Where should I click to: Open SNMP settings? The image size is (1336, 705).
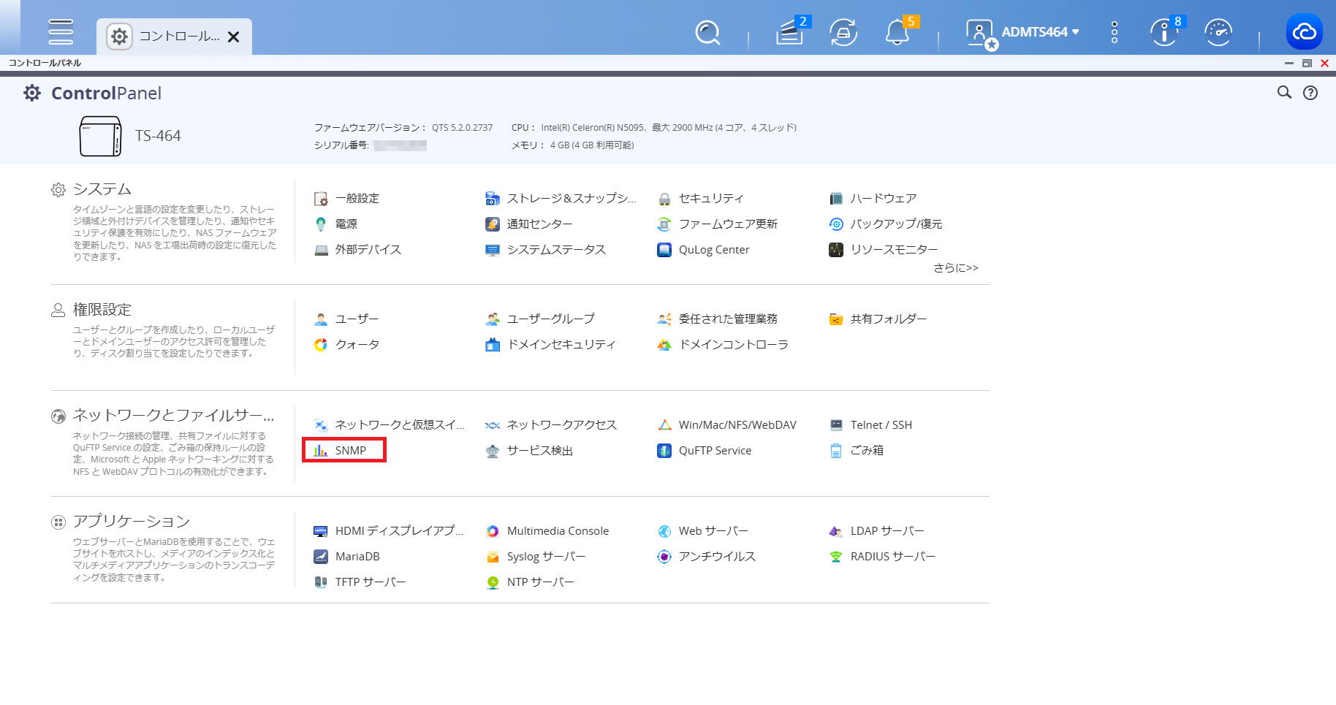(x=340, y=451)
